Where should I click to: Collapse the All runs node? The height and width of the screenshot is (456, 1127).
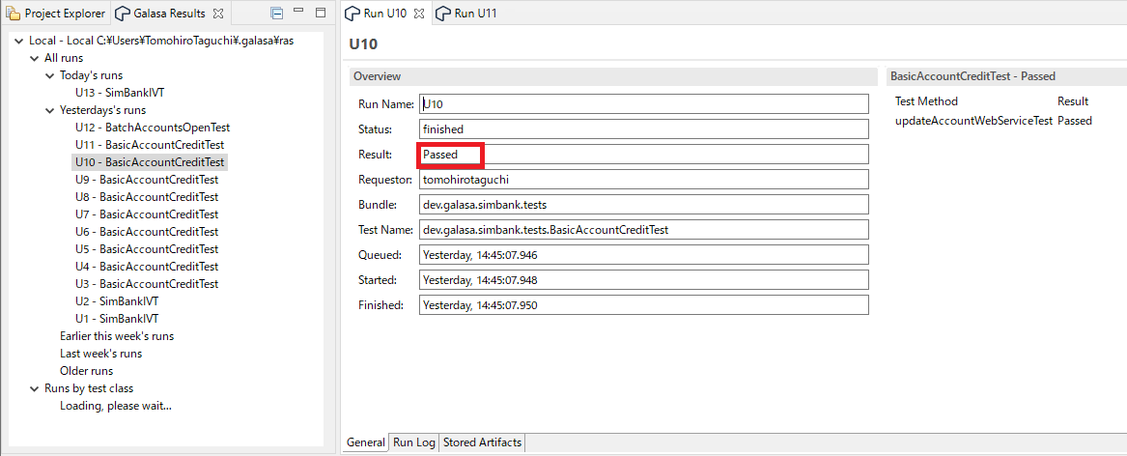(x=34, y=58)
